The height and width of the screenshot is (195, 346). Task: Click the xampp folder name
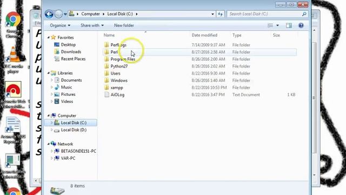coord(117,88)
